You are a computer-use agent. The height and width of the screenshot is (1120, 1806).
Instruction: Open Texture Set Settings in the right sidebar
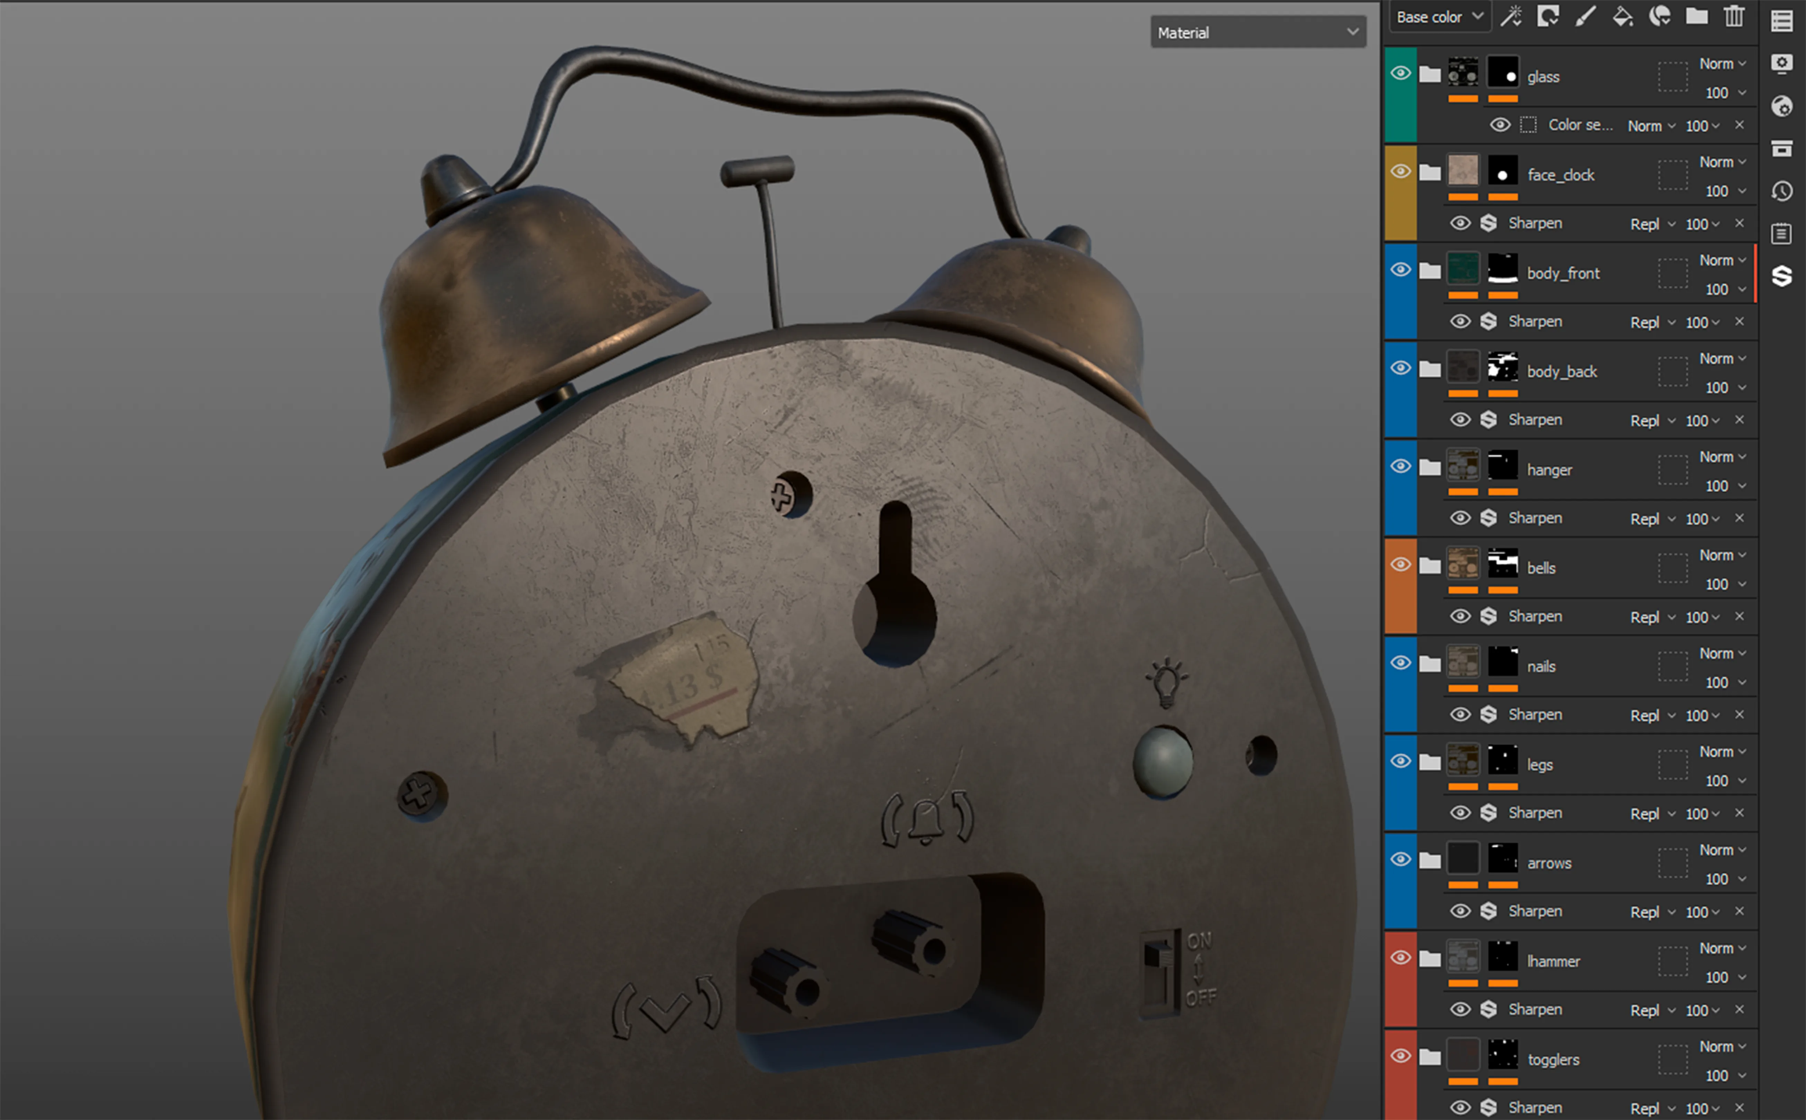tap(1781, 64)
